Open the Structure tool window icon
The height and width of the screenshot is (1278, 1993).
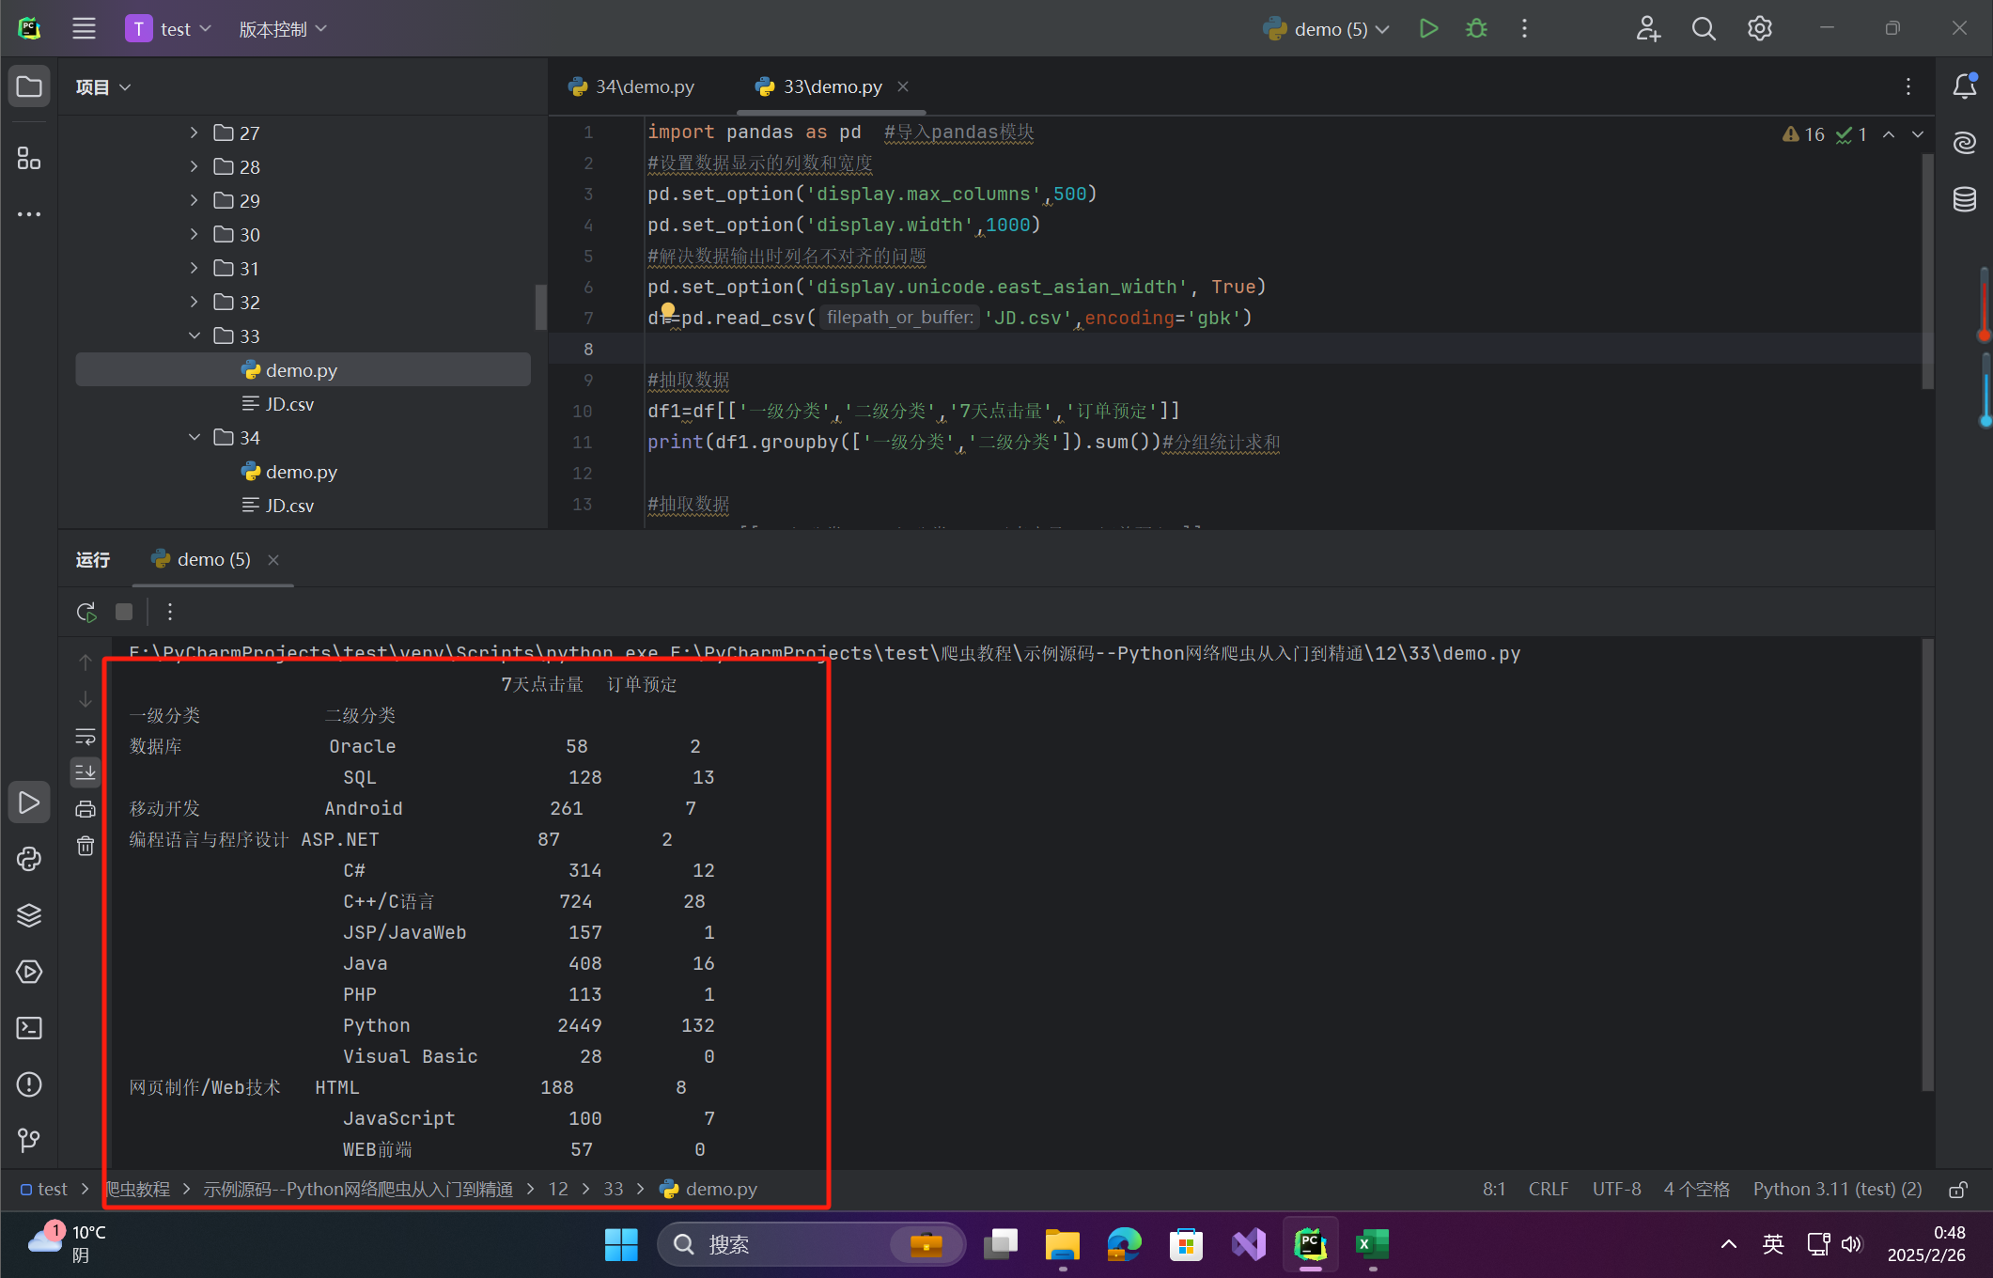click(29, 158)
